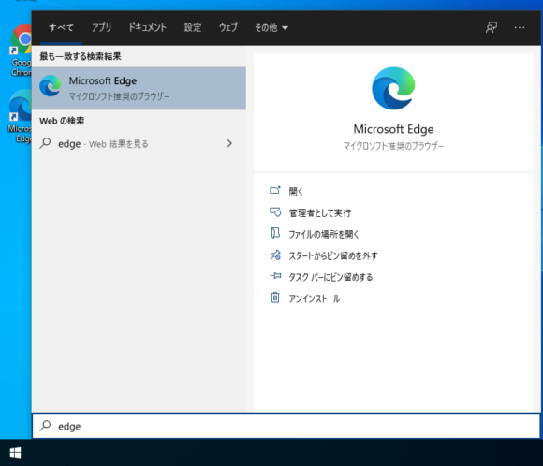Click the Edge icon in best match result

(x=51, y=86)
